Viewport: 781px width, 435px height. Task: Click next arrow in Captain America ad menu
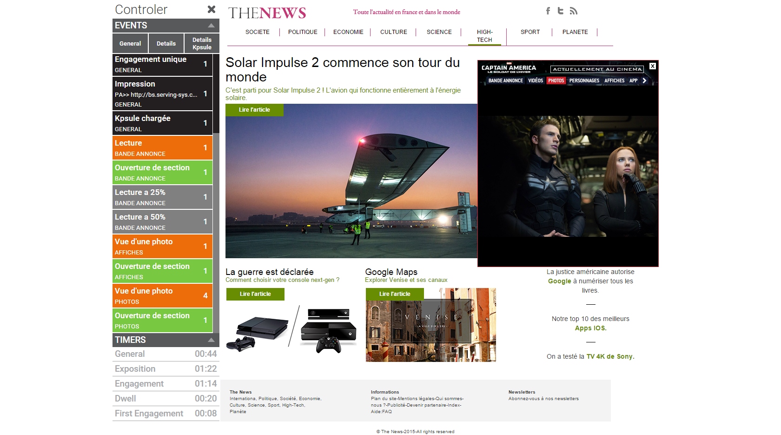pyautogui.click(x=644, y=80)
